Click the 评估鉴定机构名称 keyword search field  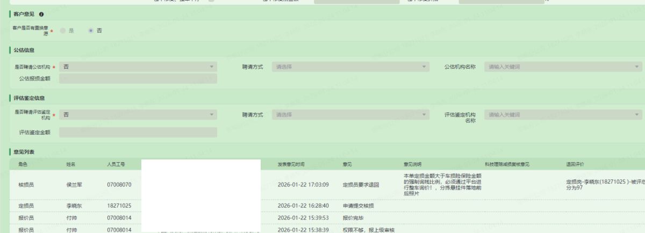pos(563,115)
